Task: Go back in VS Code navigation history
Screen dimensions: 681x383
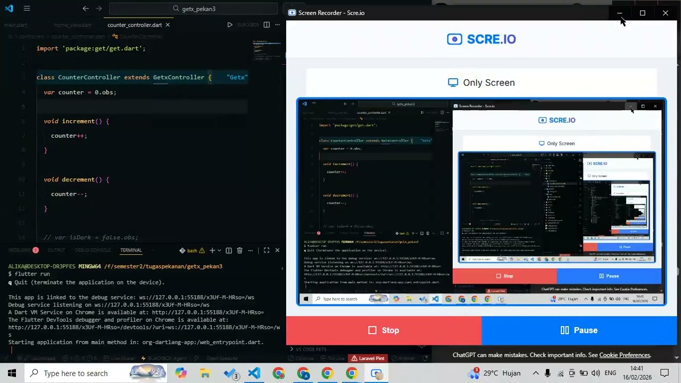Action: [x=86, y=9]
